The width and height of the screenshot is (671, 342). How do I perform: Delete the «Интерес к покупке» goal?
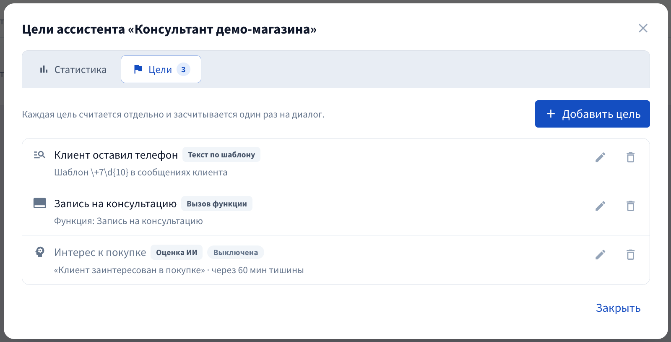(x=630, y=255)
